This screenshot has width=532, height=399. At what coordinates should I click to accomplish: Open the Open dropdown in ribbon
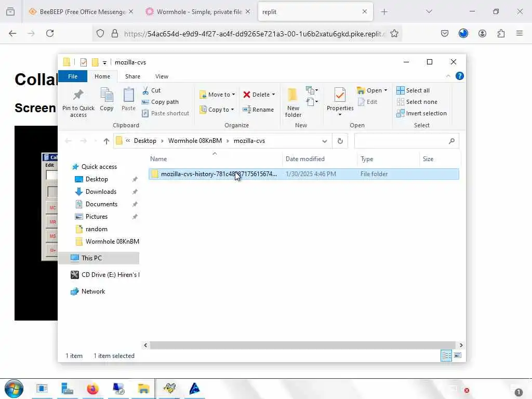[x=372, y=90]
